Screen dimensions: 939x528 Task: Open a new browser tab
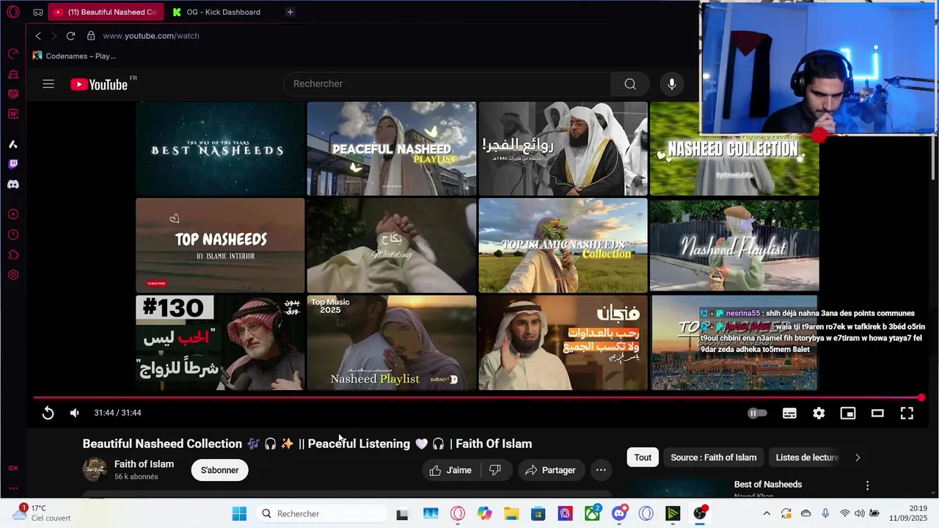click(x=291, y=12)
